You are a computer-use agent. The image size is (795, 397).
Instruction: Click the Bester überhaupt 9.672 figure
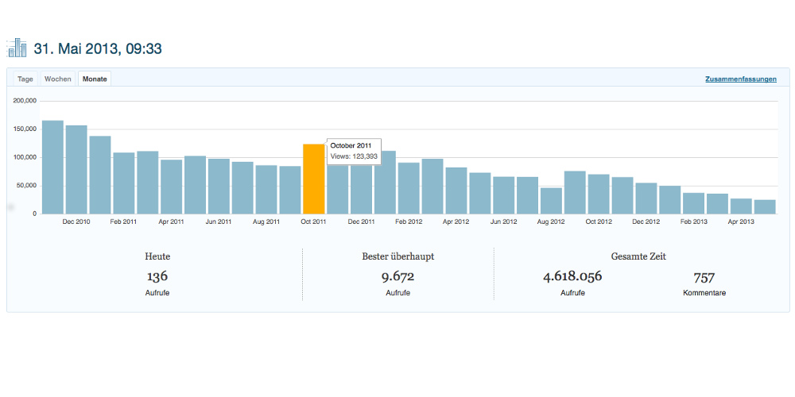398,276
